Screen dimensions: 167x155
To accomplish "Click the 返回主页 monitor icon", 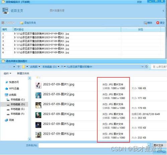I will (x=5, y=11).
